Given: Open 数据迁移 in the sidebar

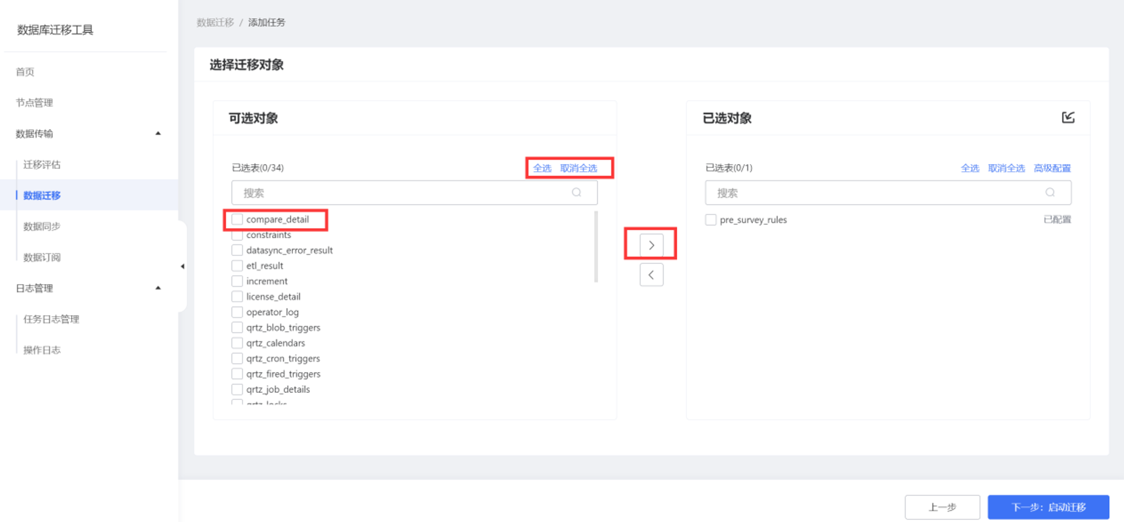Looking at the screenshot, I should click(42, 196).
